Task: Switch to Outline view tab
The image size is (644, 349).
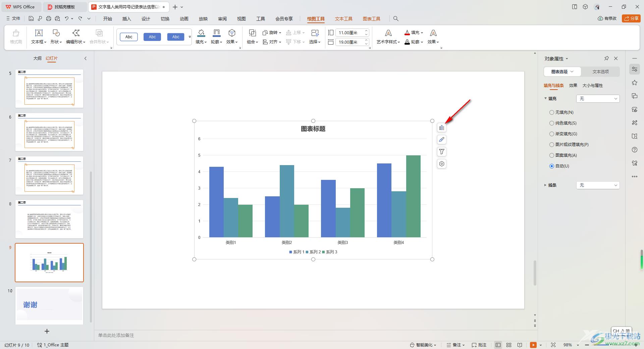Action: click(37, 58)
